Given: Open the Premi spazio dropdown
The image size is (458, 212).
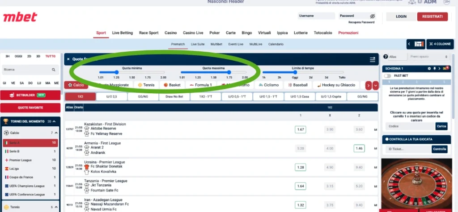Looking at the screenshot, I should [x=429, y=57].
